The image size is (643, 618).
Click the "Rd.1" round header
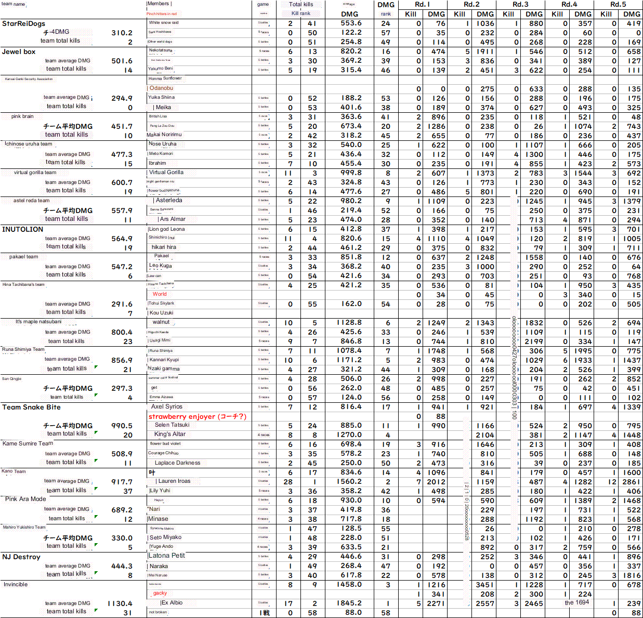(423, 4)
